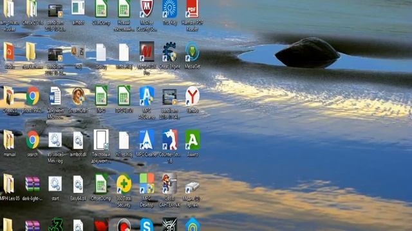Select the CheatCS folder
412x231 pixels.
9,96
